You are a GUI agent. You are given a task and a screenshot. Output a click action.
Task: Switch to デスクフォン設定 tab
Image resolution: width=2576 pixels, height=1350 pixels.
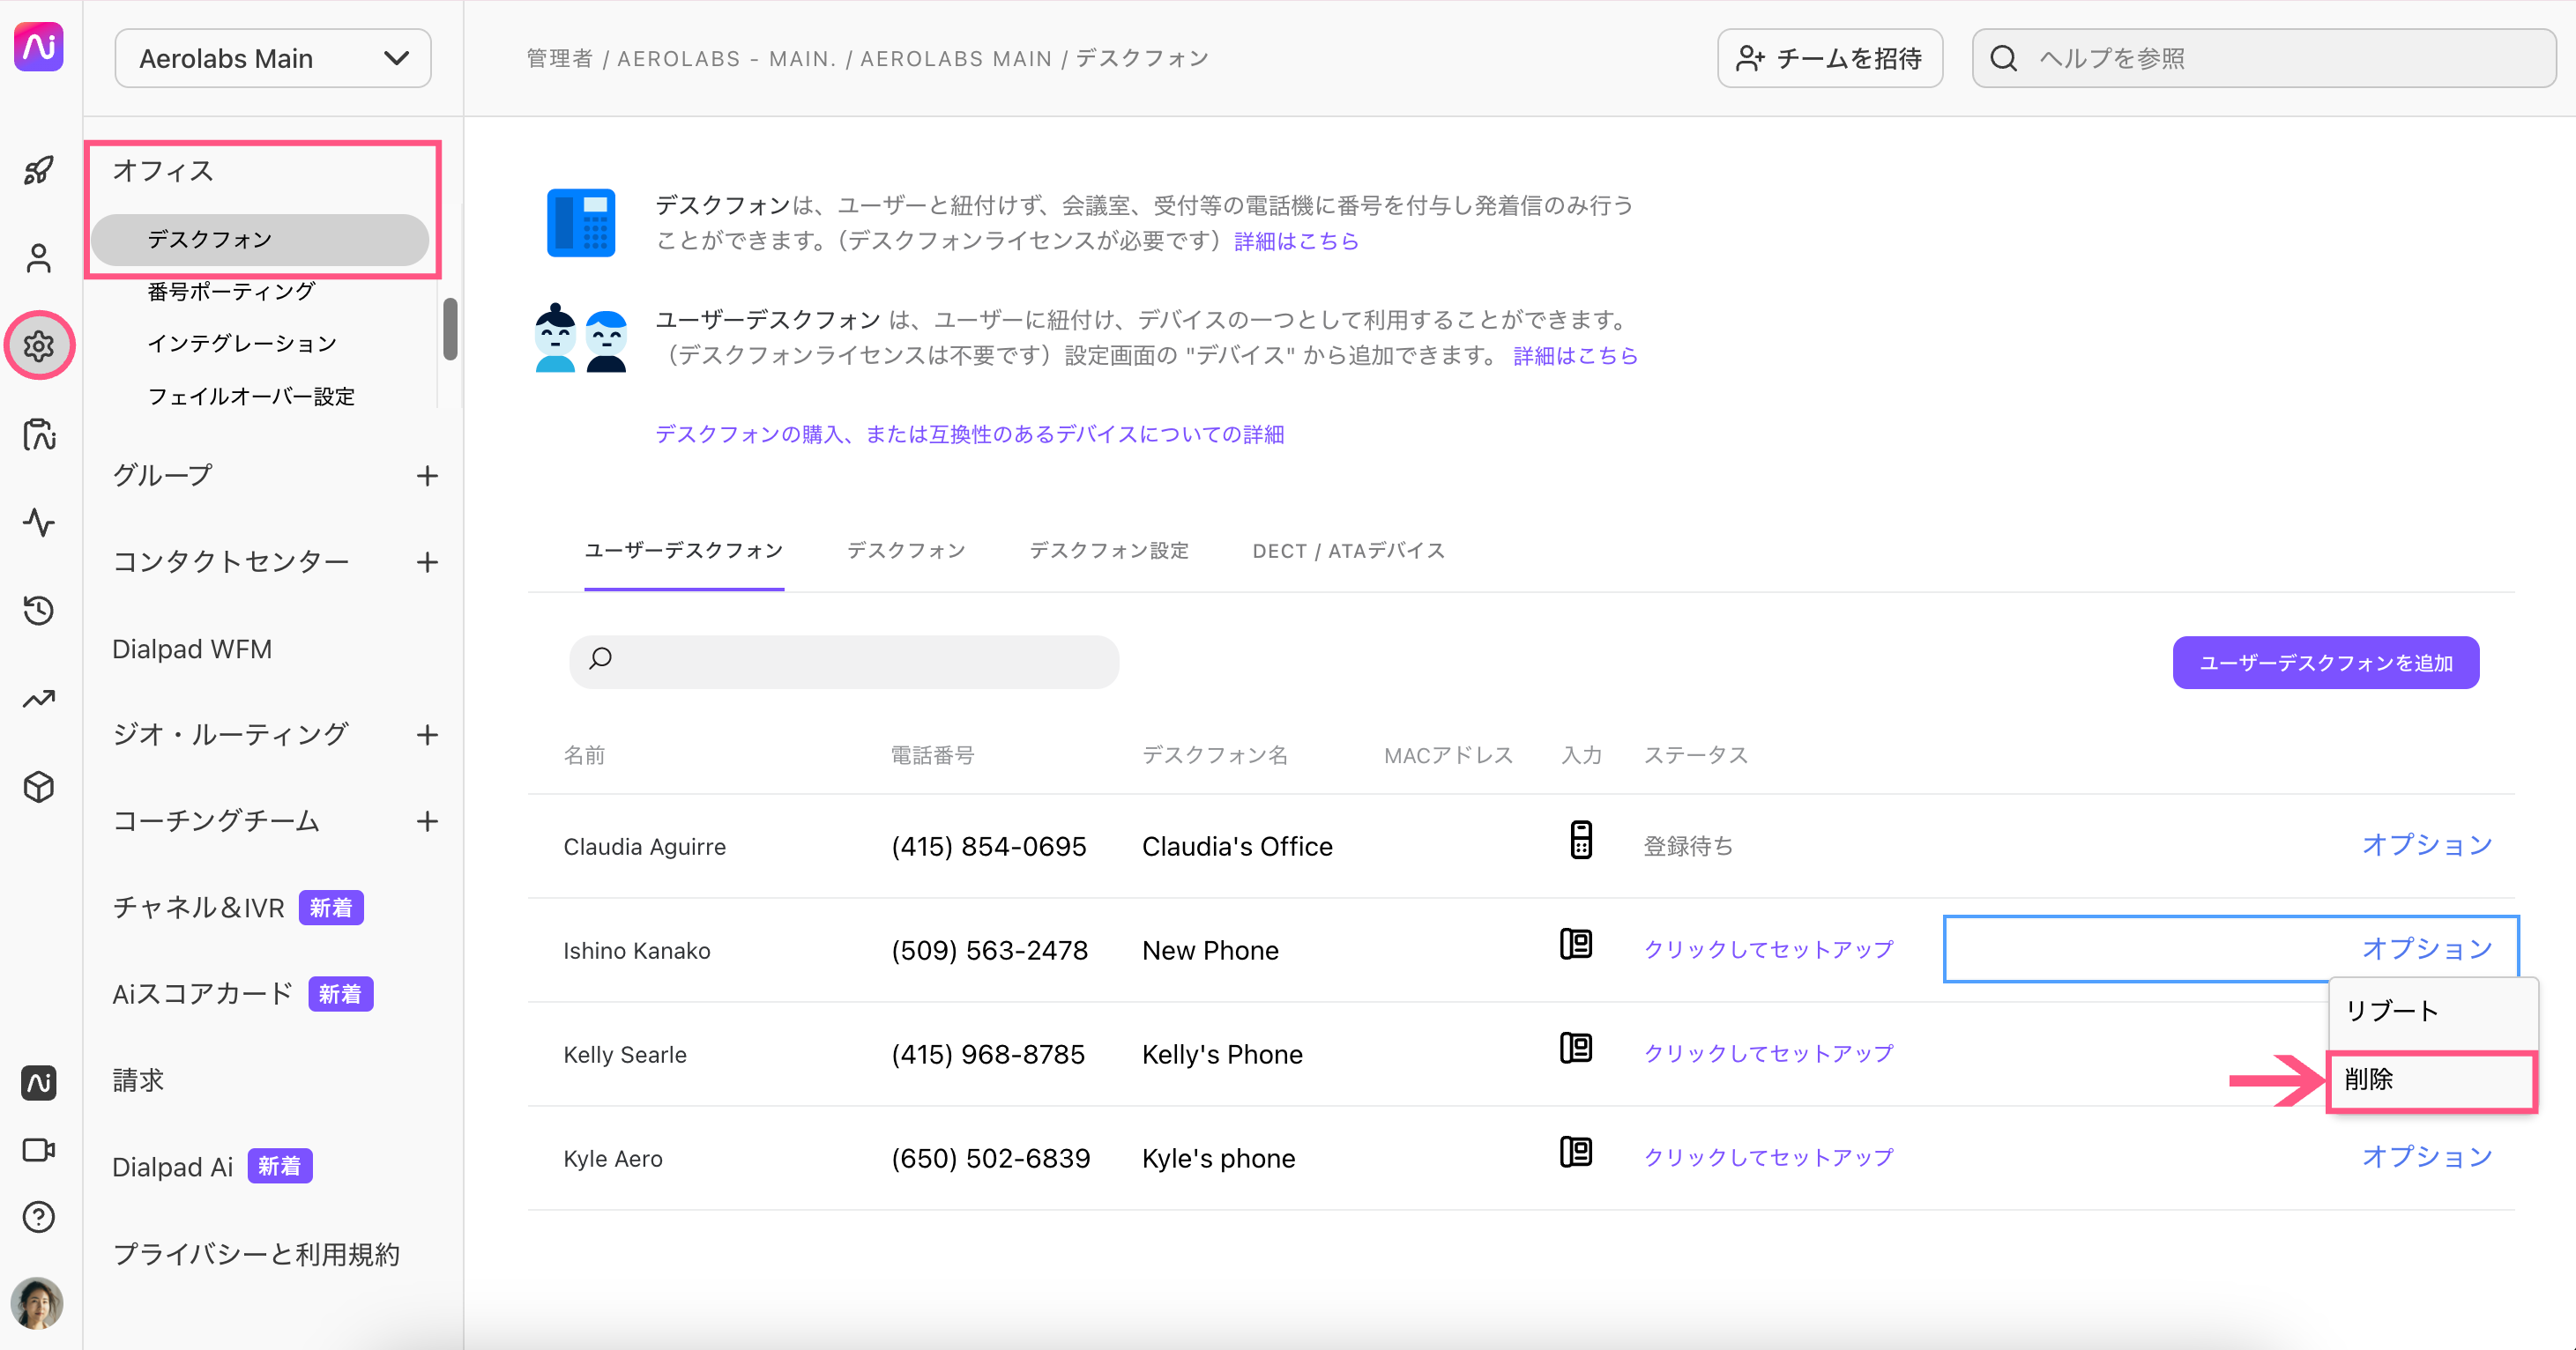click(x=1109, y=551)
